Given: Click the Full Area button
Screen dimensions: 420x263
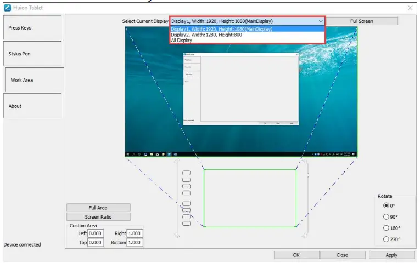Looking at the screenshot, I should pos(98,208).
